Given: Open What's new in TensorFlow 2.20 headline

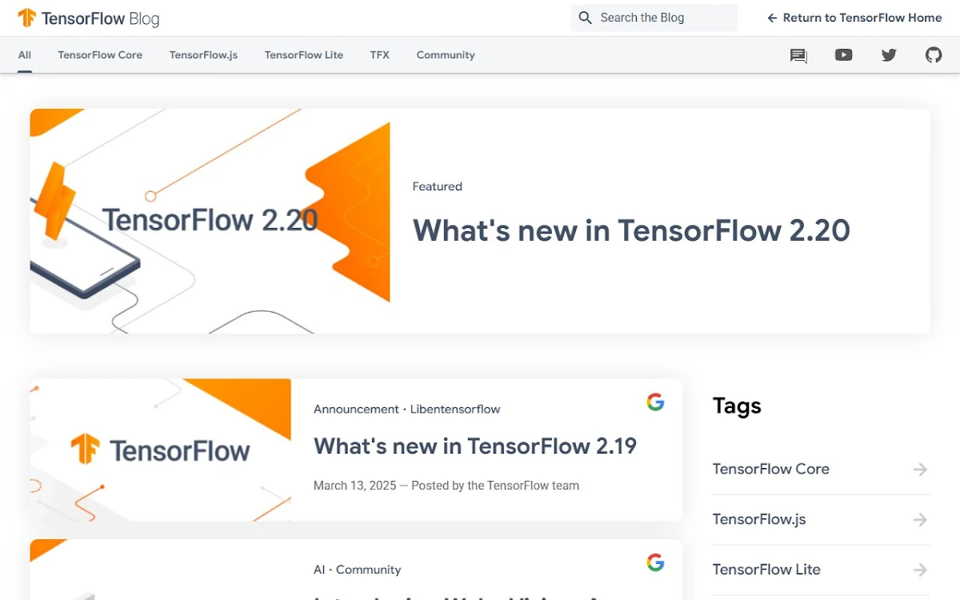Looking at the screenshot, I should 631,230.
